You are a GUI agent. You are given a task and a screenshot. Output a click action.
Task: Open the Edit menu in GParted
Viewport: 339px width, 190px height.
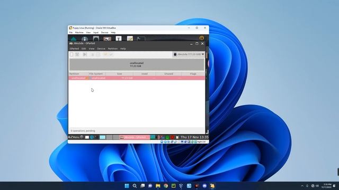(x=84, y=49)
